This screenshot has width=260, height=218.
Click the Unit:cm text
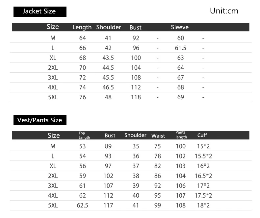(224, 11)
